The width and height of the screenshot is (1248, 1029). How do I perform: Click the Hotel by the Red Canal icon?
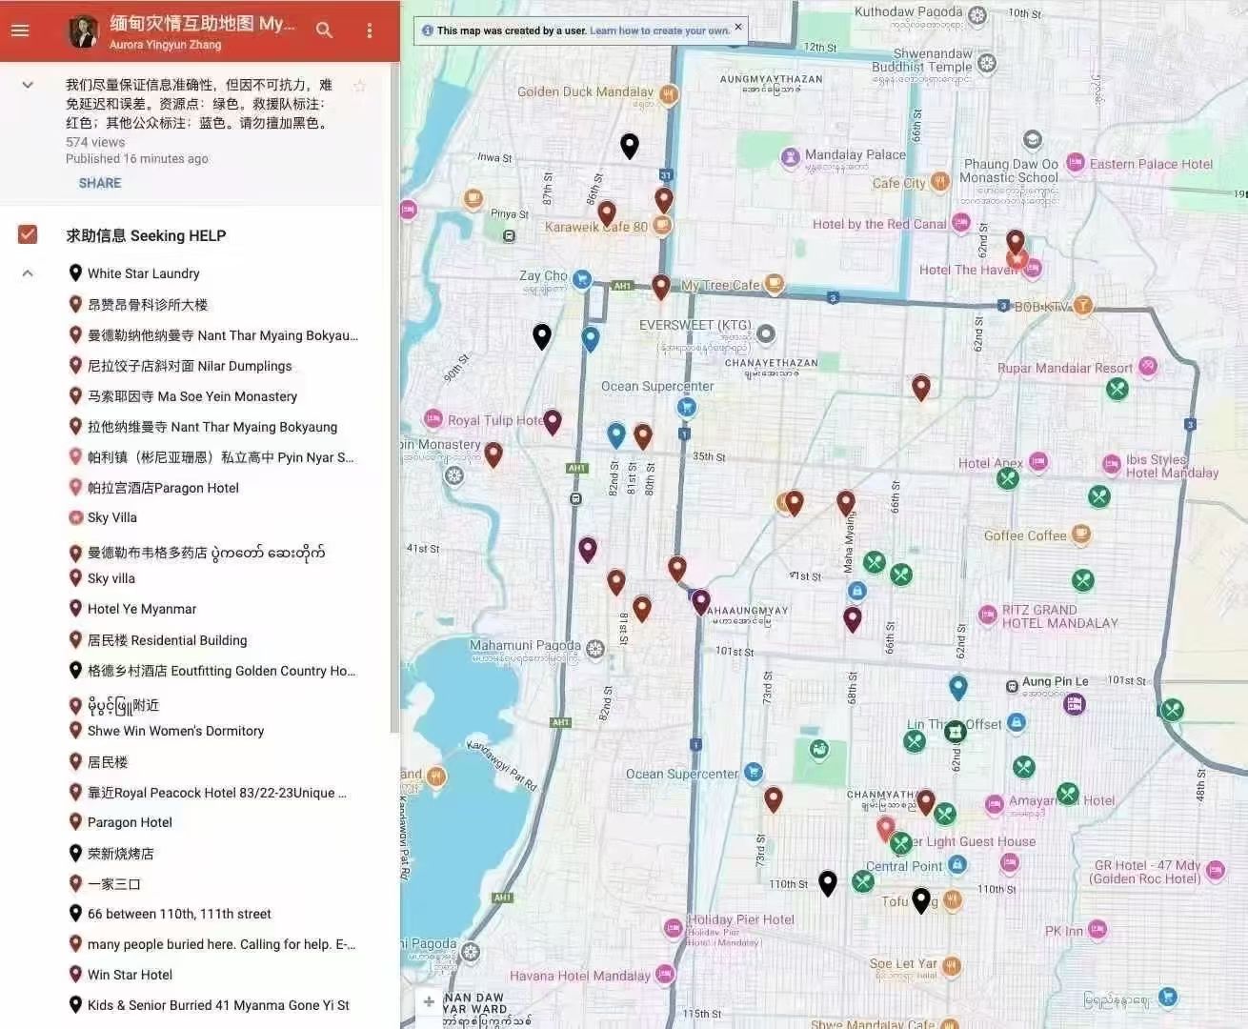click(x=961, y=223)
